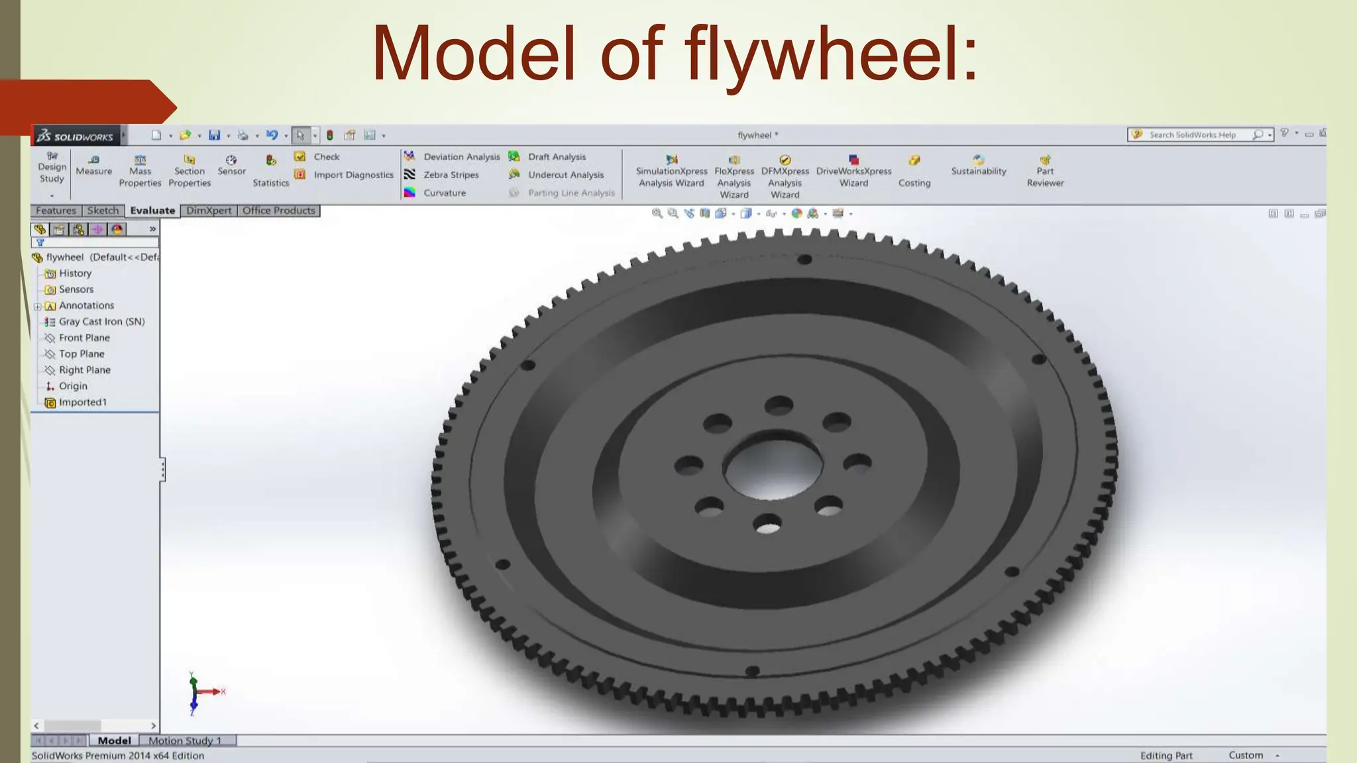The image size is (1357, 763).
Task: Select the Front Plane
Action: point(77,338)
